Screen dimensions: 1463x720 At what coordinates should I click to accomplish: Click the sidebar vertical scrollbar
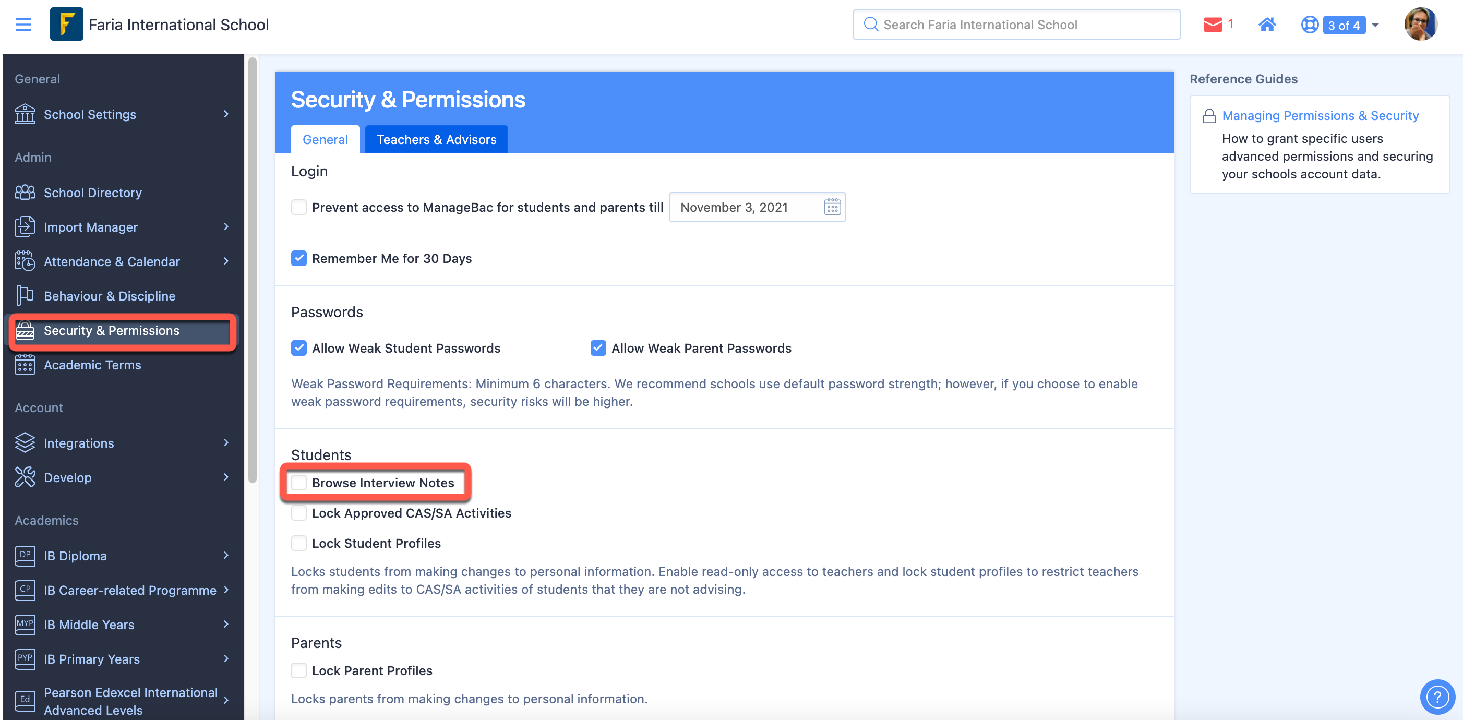252,270
